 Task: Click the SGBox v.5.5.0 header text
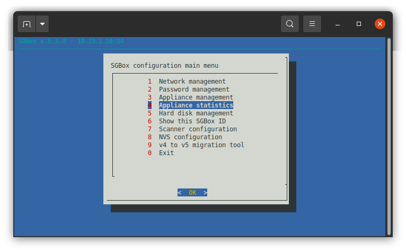71,41
